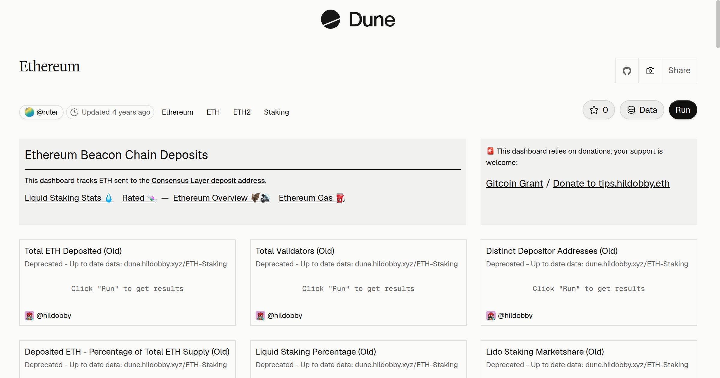Click hildobby avatar in Total ETH Deposited card
Screen dimensions: 720x378
tap(29, 316)
